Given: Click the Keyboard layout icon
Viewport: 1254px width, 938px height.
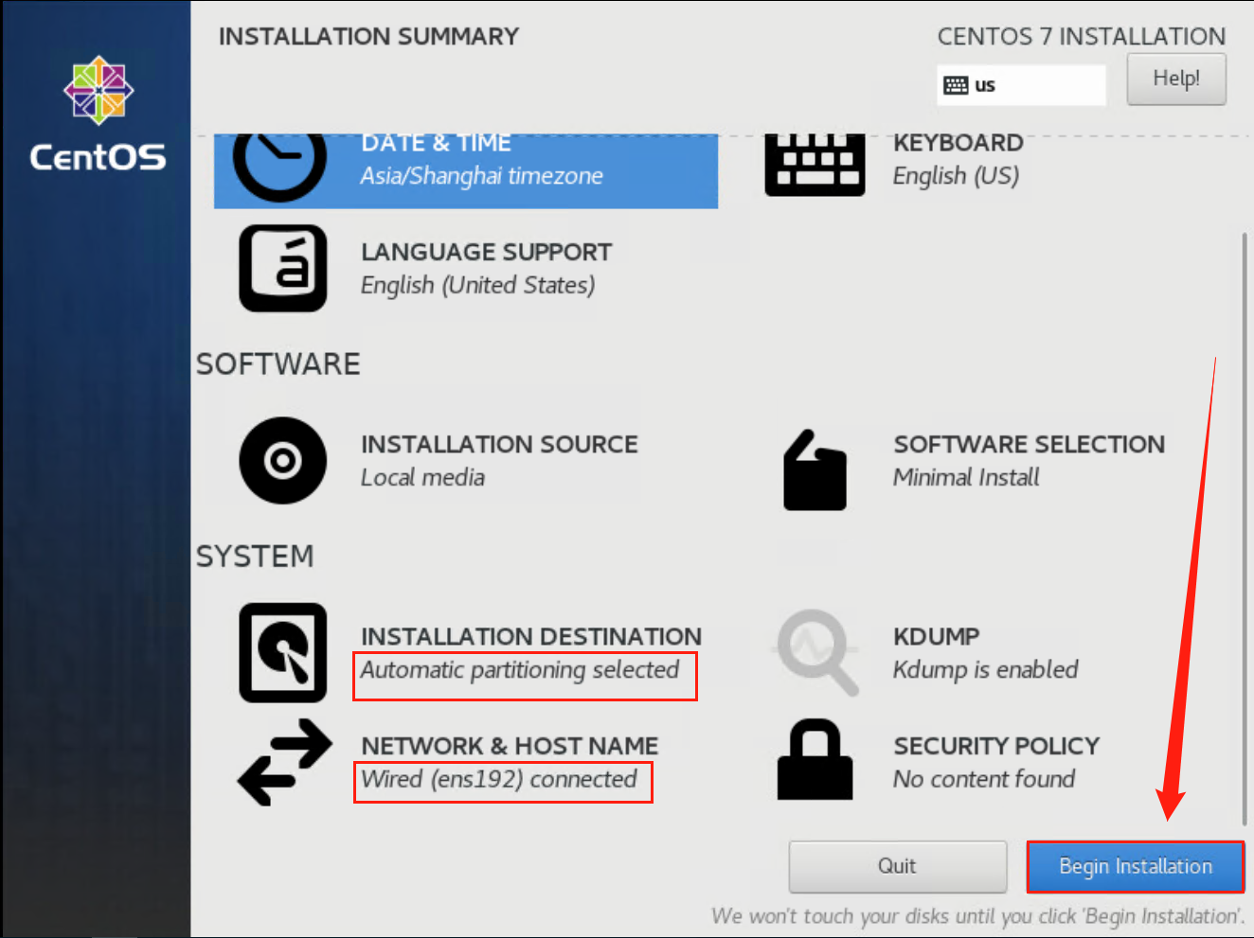Looking at the screenshot, I should coord(815,165).
